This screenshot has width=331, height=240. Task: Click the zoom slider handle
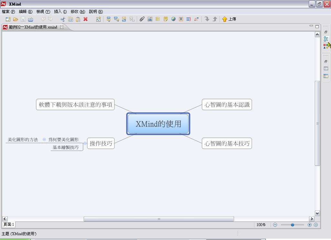pos(292,225)
